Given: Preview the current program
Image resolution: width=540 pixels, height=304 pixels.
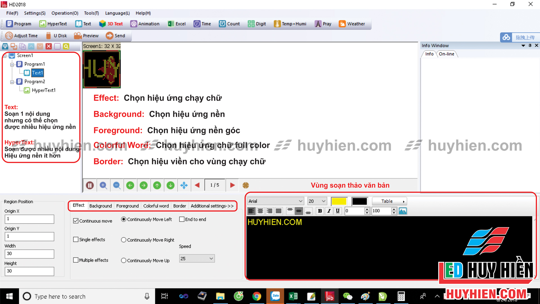Looking at the screenshot, I should [x=86, y=35].
